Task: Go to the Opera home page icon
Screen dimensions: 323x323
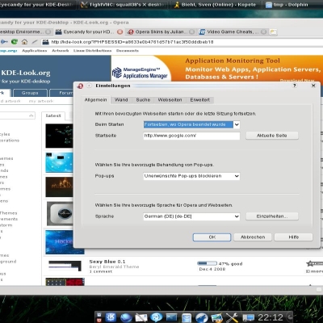Action: (24, 42)
